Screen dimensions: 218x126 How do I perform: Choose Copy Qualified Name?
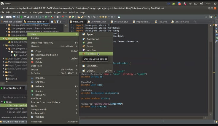53,55
